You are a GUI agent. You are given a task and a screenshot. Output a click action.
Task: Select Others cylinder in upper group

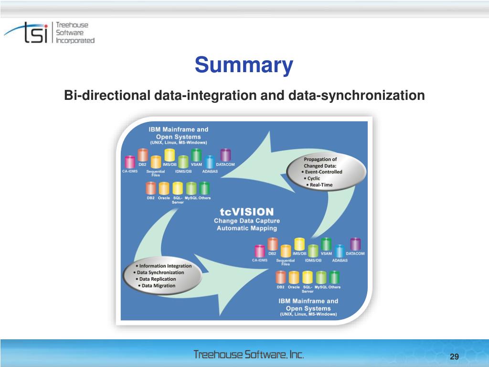click(x=204, y=188)
